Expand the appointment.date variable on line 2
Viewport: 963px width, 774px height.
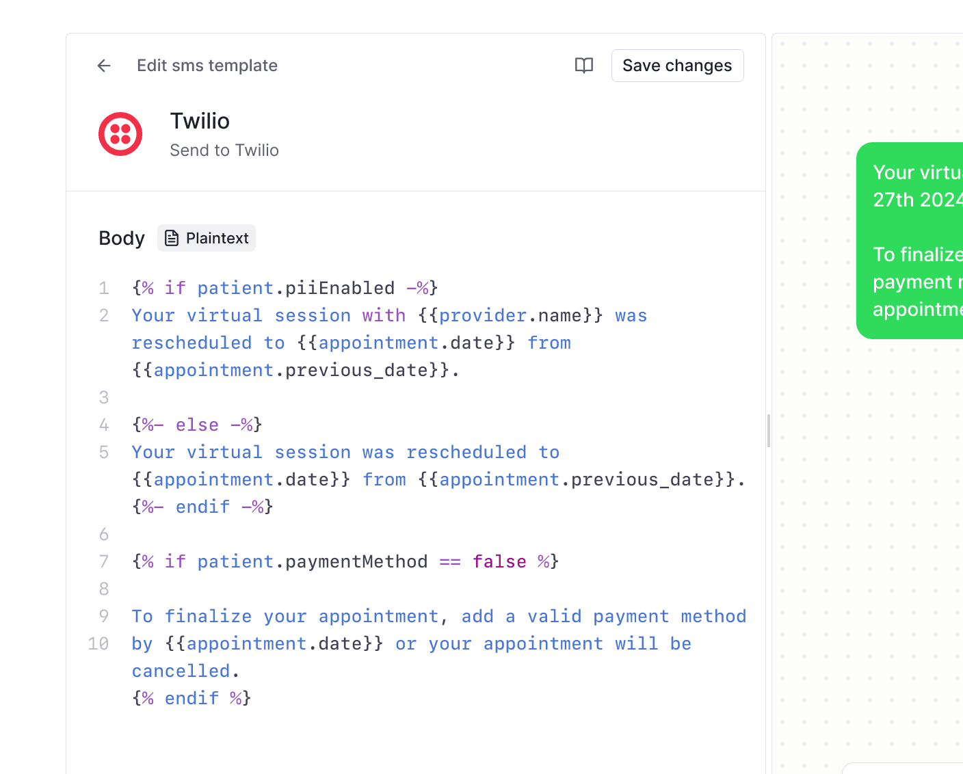point(406,343)
